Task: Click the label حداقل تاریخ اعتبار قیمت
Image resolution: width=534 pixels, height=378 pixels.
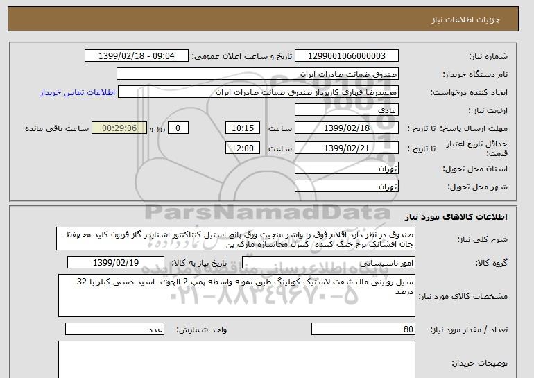Action: pos(477,148)
